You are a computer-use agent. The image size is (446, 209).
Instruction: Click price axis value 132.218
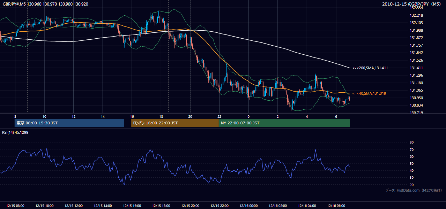click(x=416, y=15)
